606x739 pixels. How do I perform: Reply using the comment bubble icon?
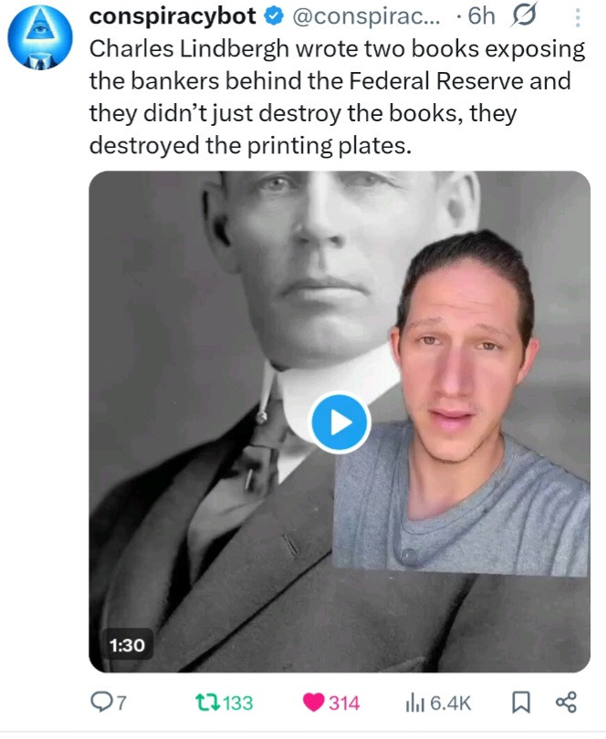100,703
